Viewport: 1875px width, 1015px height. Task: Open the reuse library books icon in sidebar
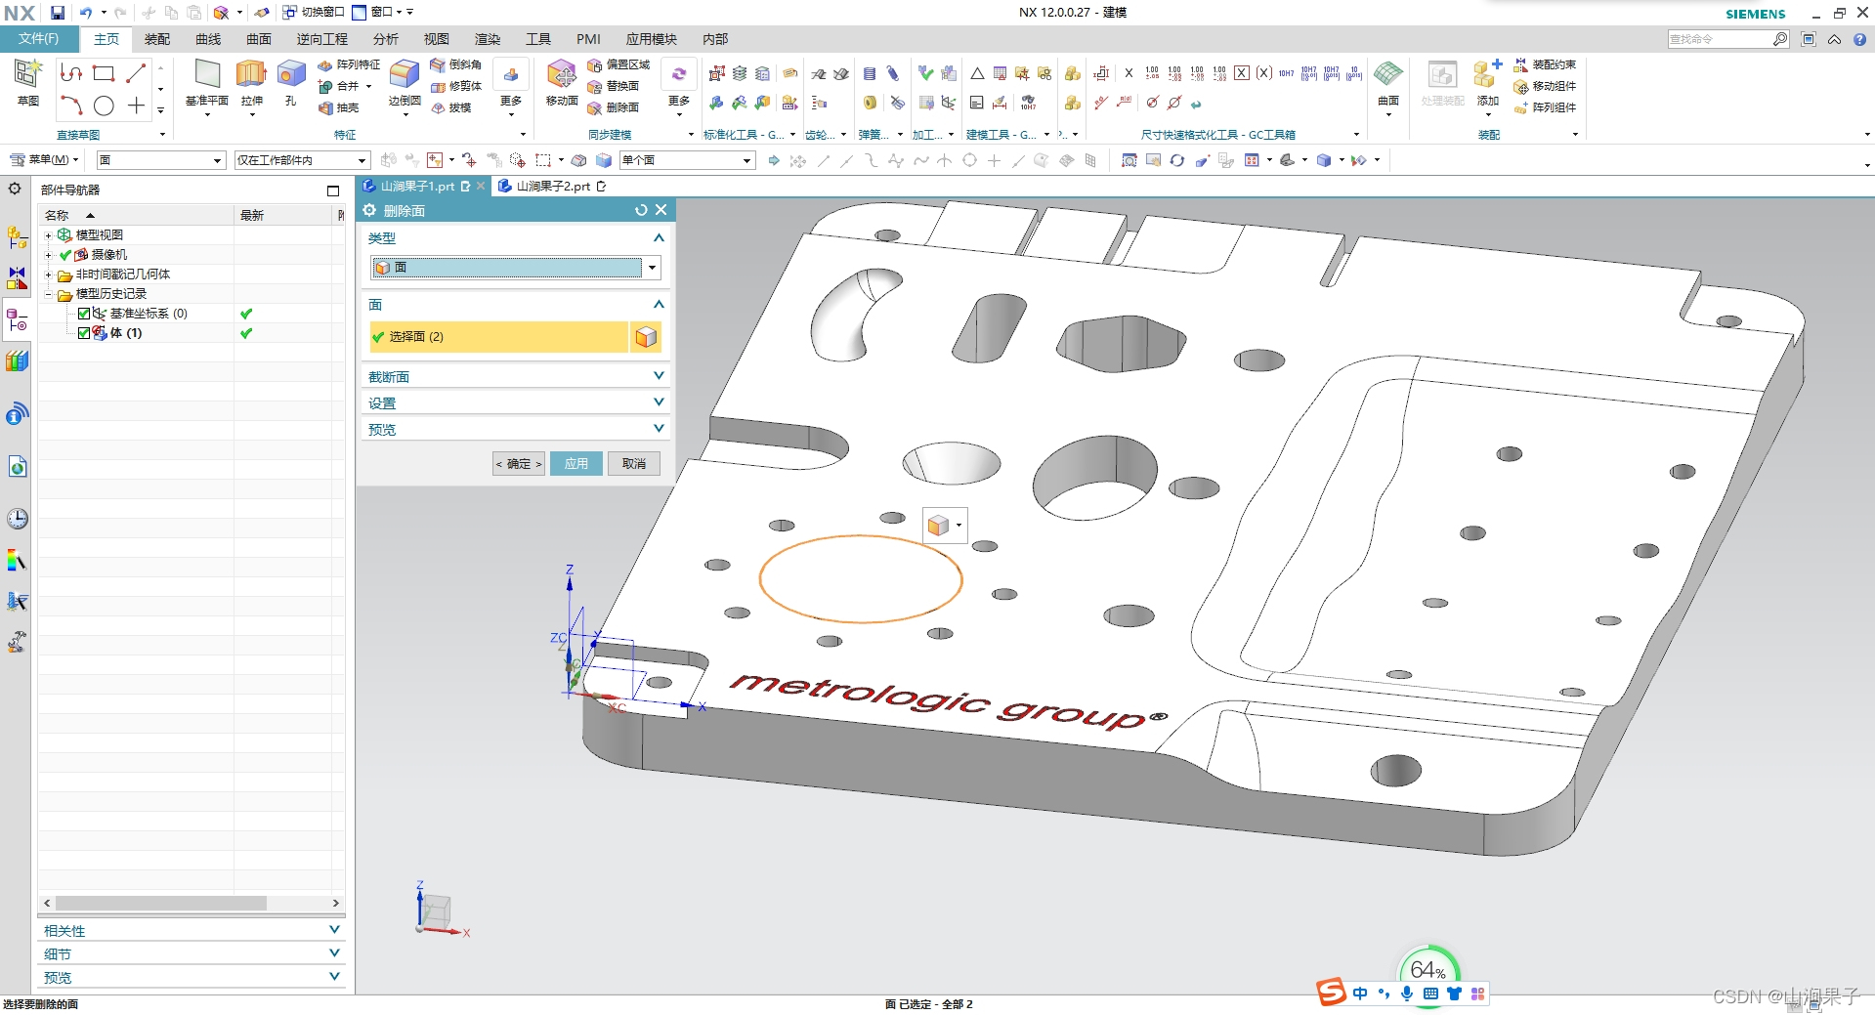coord(18,360)
